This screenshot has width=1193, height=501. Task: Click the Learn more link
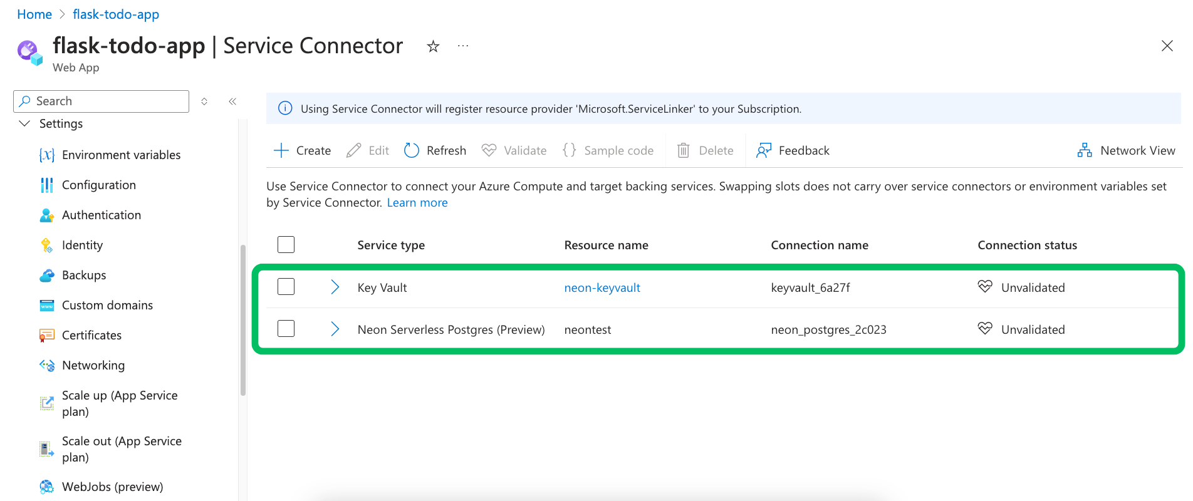[417, 203]
